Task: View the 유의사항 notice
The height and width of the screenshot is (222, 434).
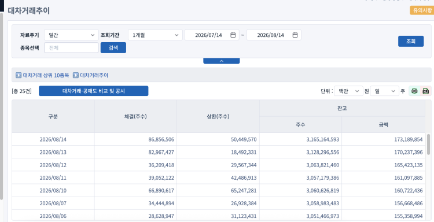Action: [x=422, y=10]
